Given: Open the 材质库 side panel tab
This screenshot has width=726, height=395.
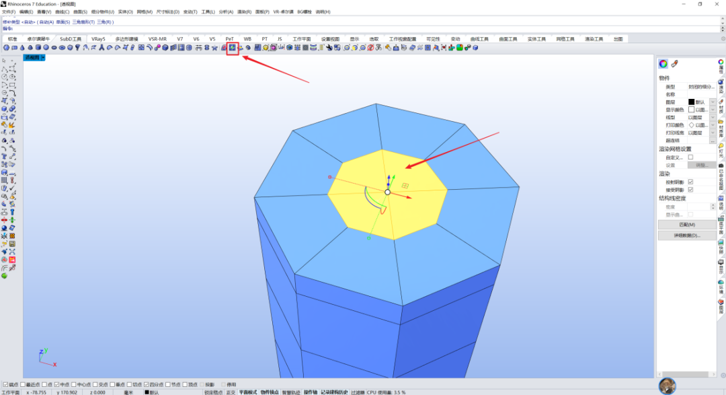Looking at the screenshot, I should [721, 129].
